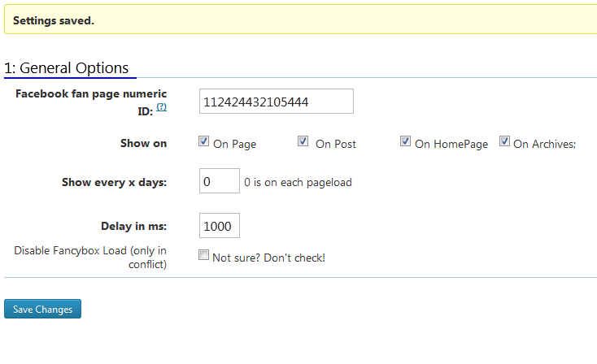Image resolution: width=597 pixels, height=364 pixels.
Task: Toggle the On Post checkbox
Action: point(303,141)
